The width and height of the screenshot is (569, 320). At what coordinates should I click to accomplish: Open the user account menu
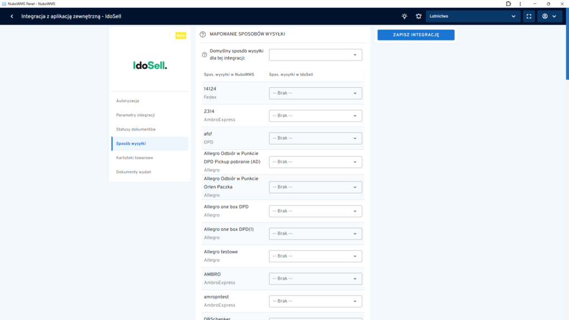pos(549,16)
